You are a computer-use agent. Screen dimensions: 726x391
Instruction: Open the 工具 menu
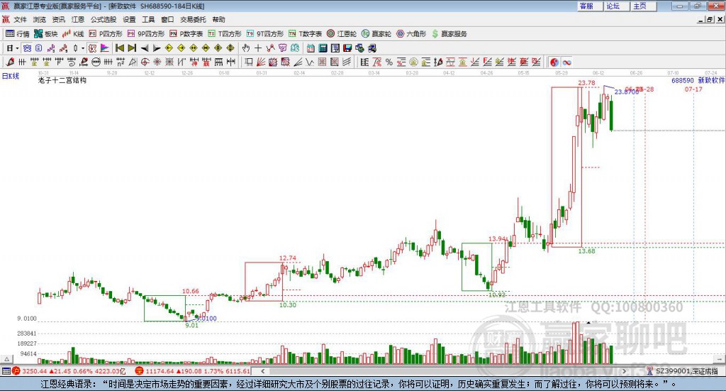tap(148, 19)
